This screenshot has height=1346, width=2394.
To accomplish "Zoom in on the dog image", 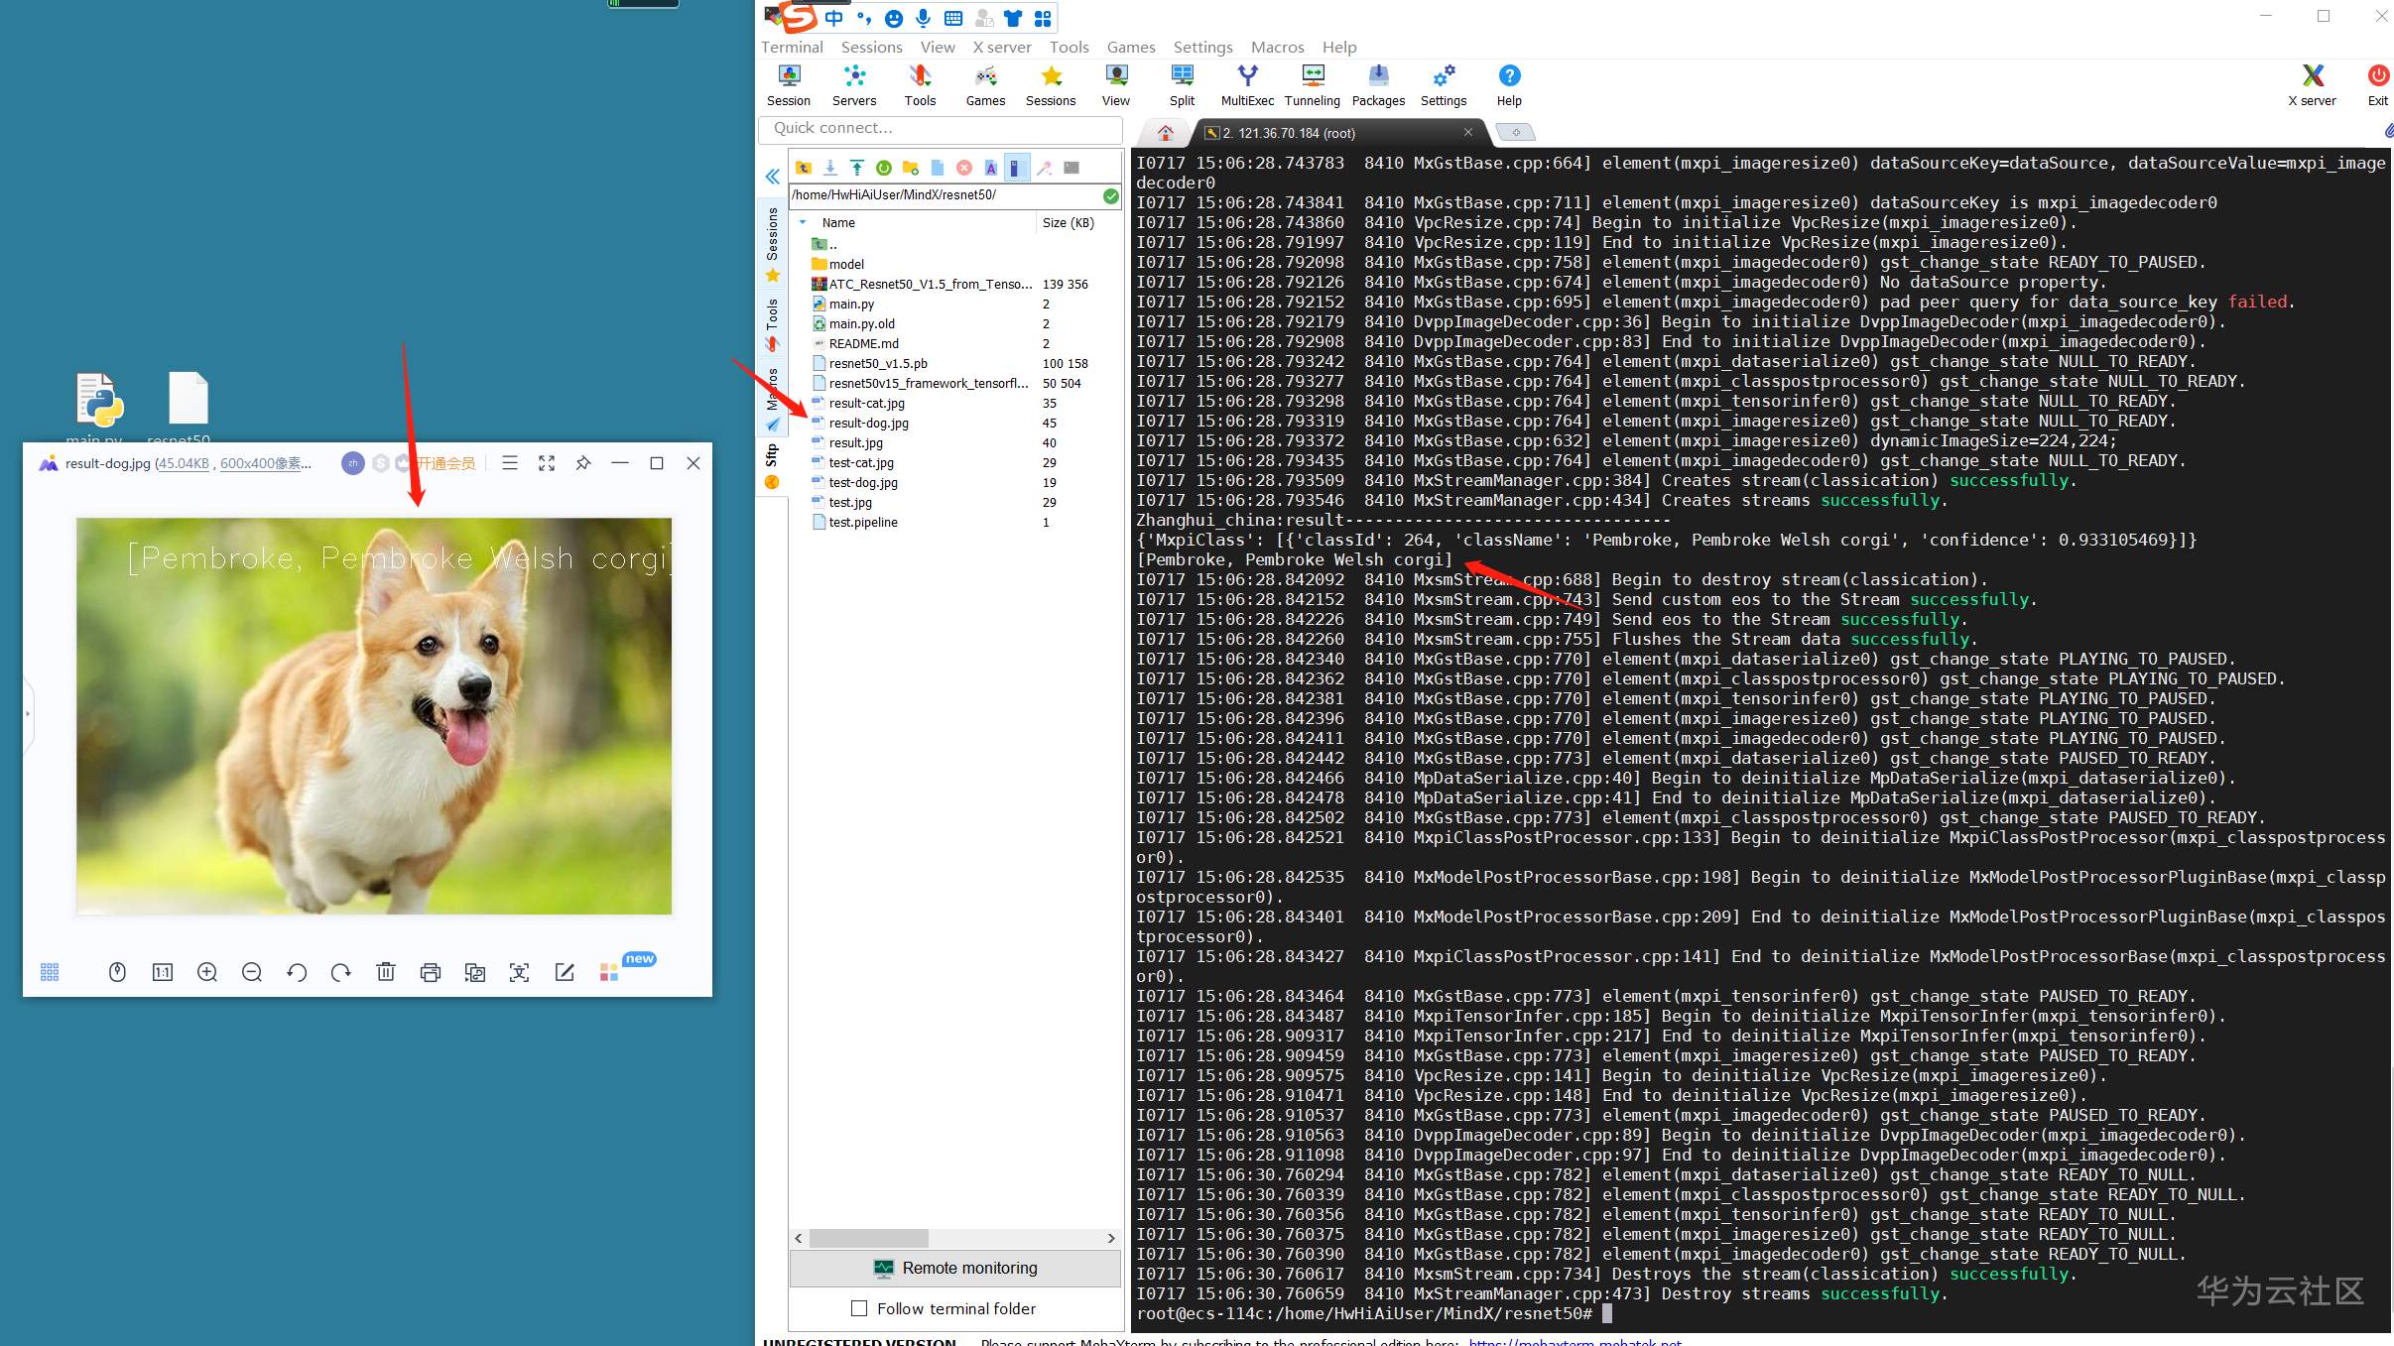I will (207, 972).
